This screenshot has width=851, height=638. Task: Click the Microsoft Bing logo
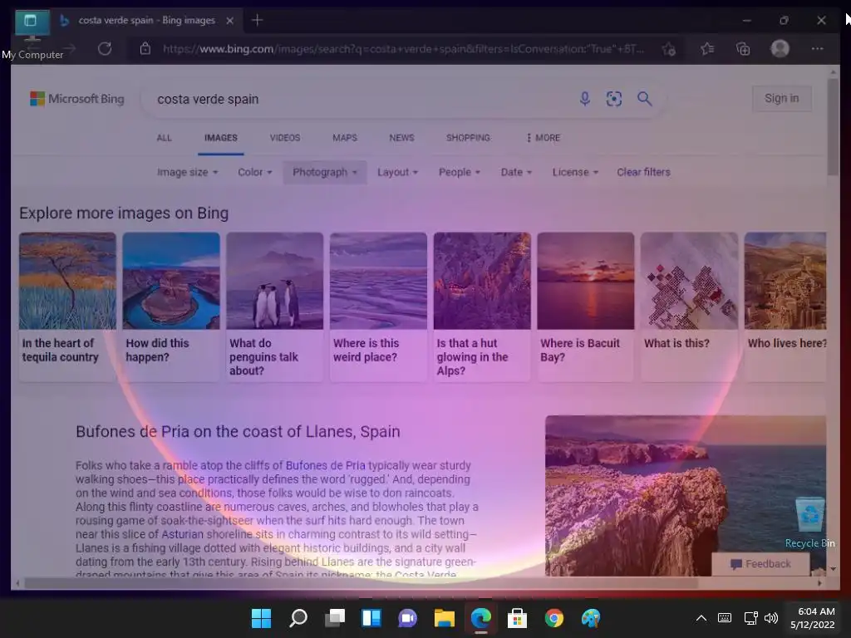[77, 99]
